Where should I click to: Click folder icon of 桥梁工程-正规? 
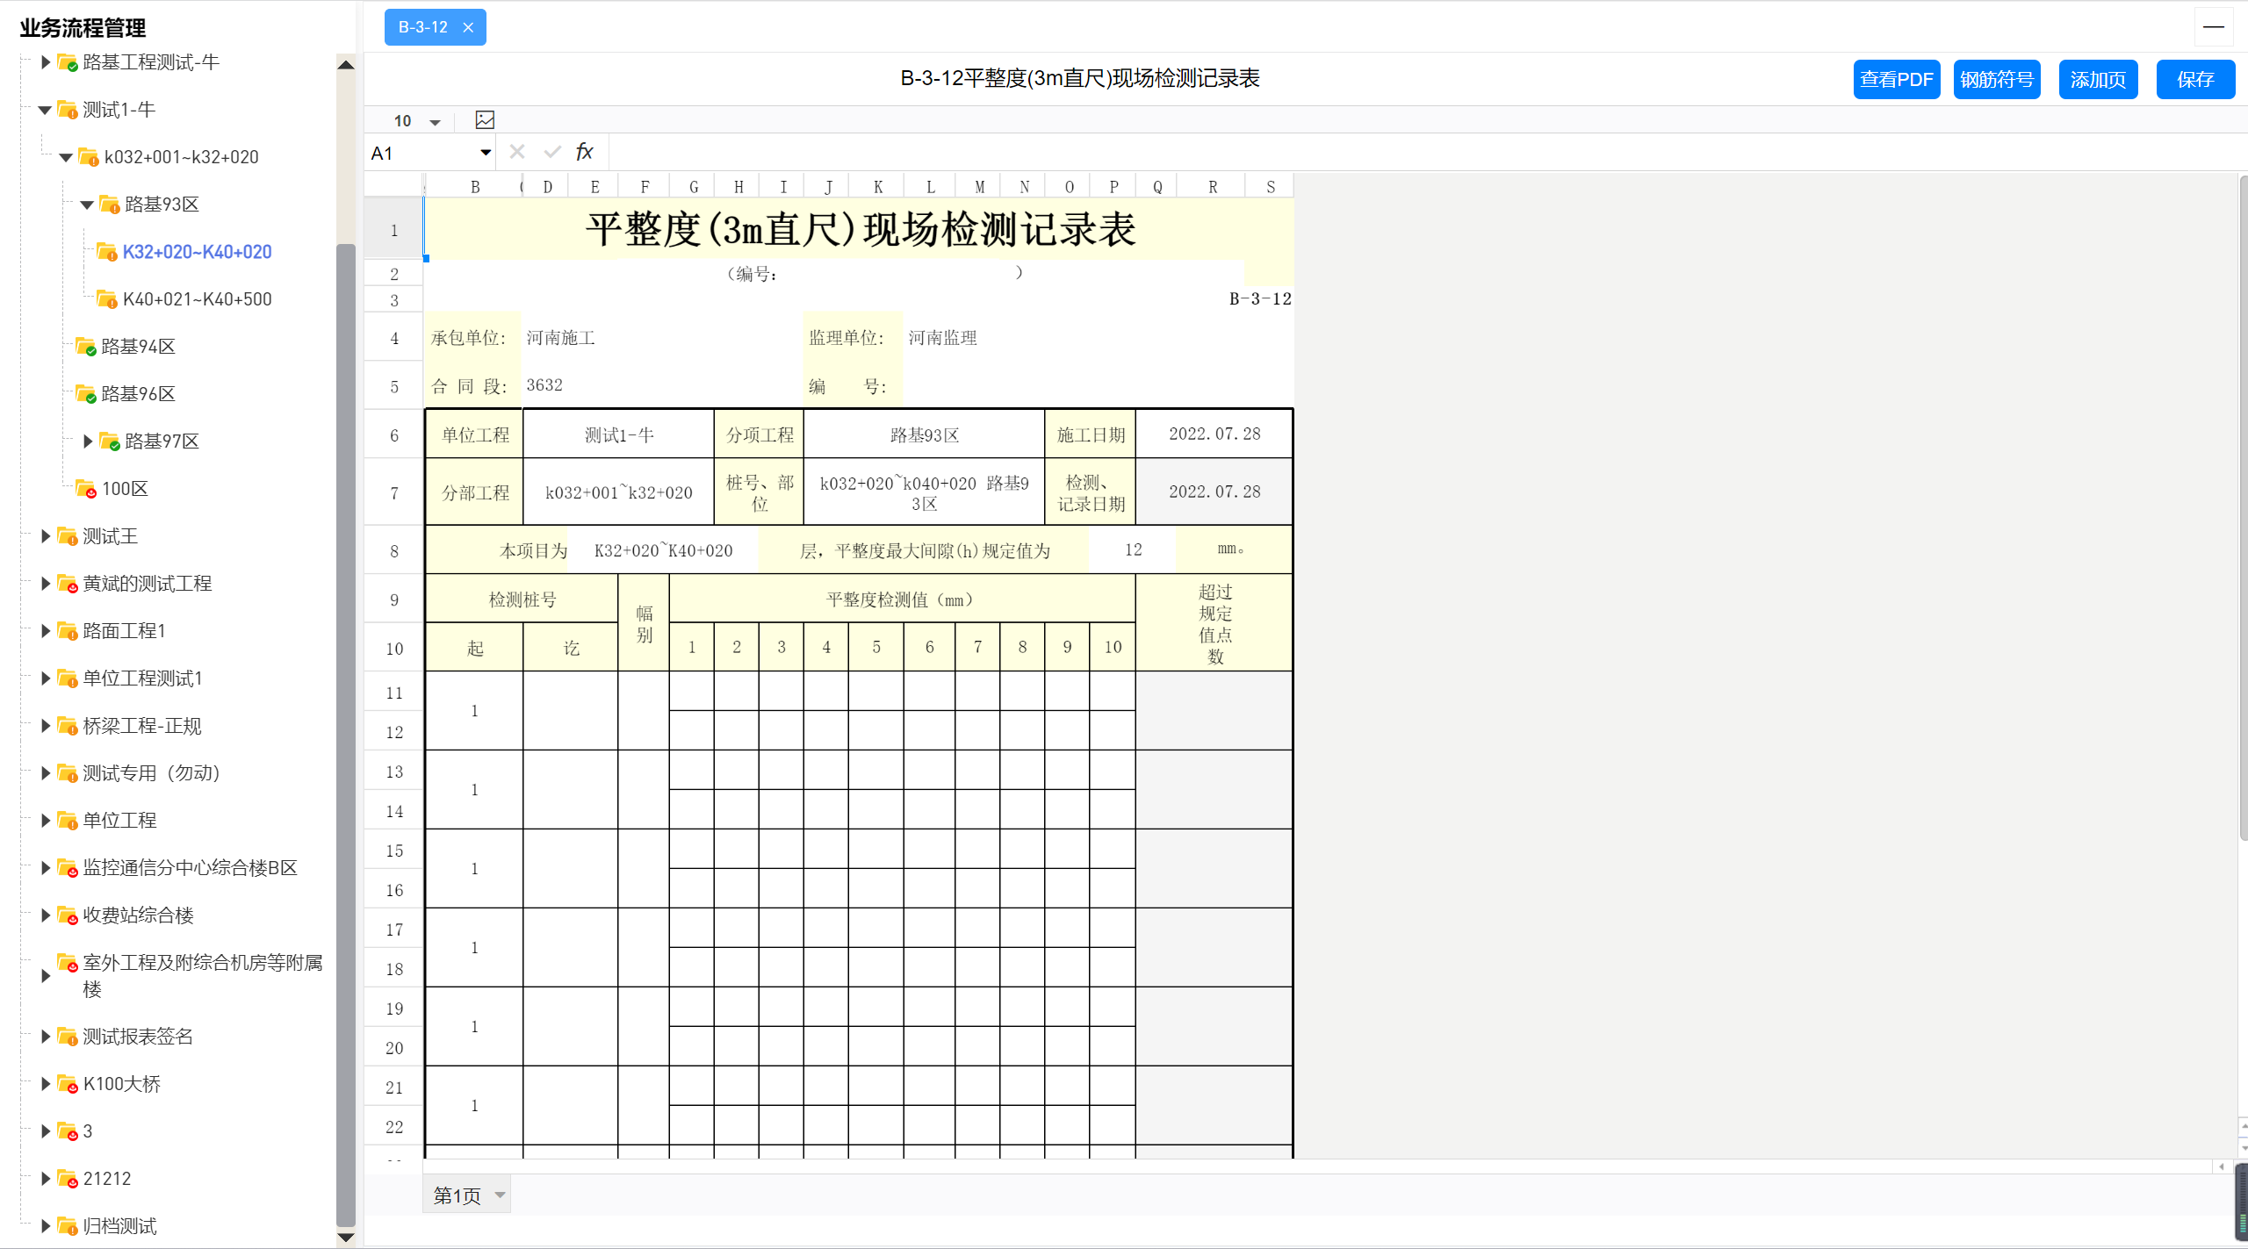[x=68, y=726]
